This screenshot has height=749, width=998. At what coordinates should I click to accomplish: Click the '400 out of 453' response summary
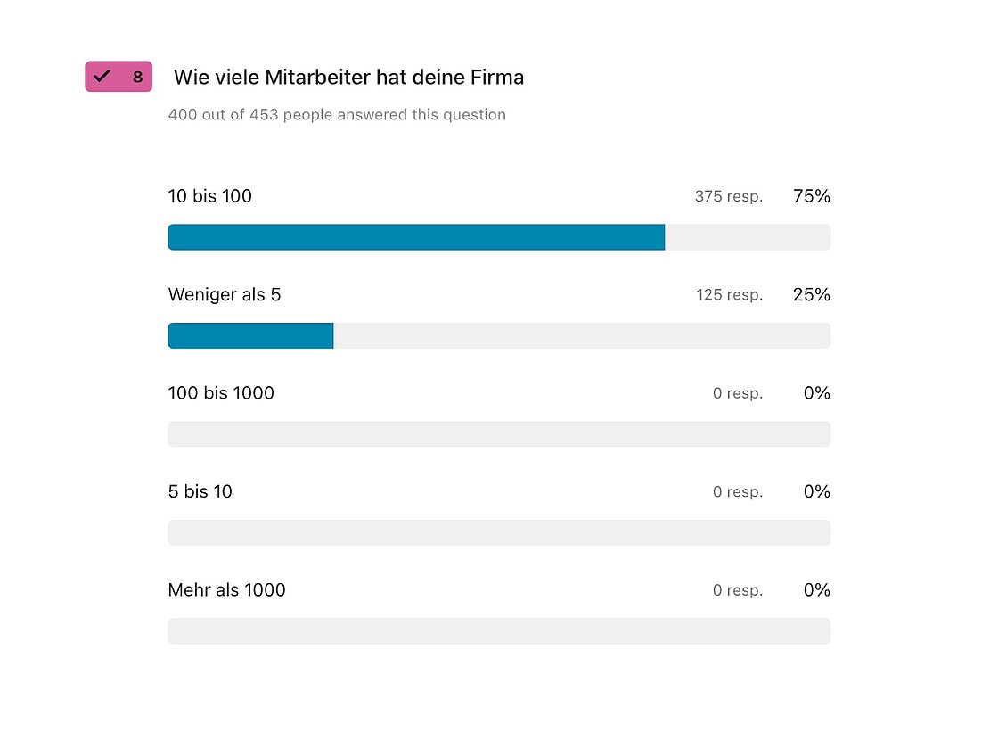point(337,115)
